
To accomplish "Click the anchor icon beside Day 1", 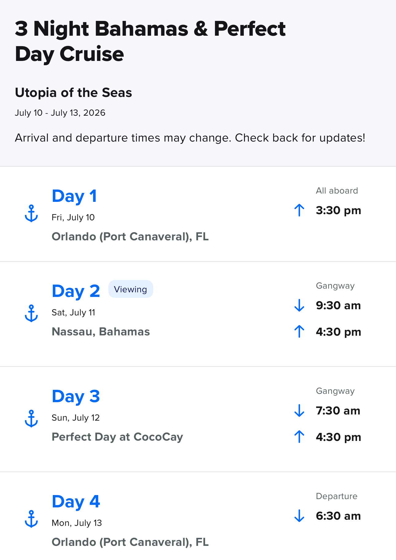I will (x=31, y=213).
